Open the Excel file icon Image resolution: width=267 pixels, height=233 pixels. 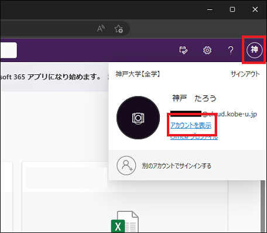point(125,222)
